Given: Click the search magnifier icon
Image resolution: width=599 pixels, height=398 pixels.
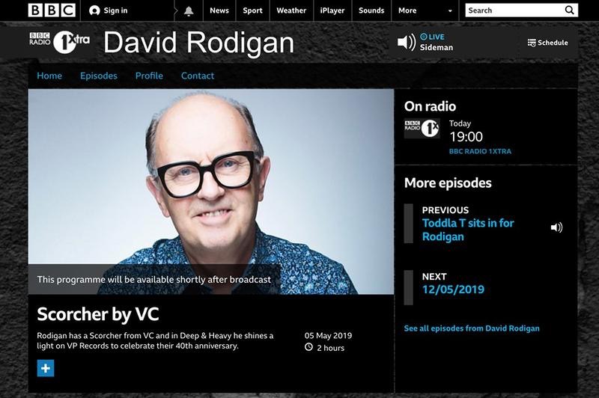Looking at the screenshot, I should (569, 10).
